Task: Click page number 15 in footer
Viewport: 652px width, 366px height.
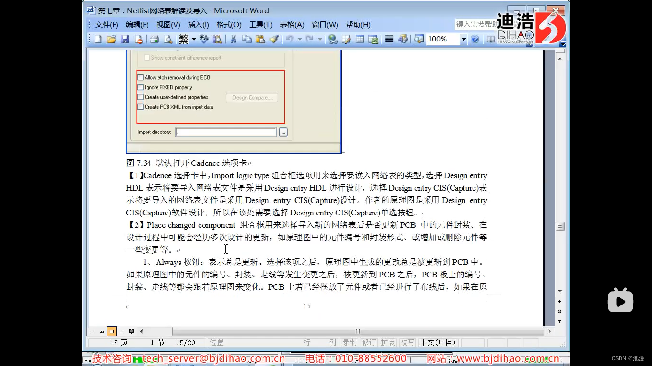Action: point(306,306)
